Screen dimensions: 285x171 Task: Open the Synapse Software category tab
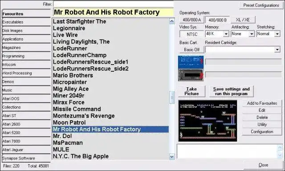tap(26, 158)
